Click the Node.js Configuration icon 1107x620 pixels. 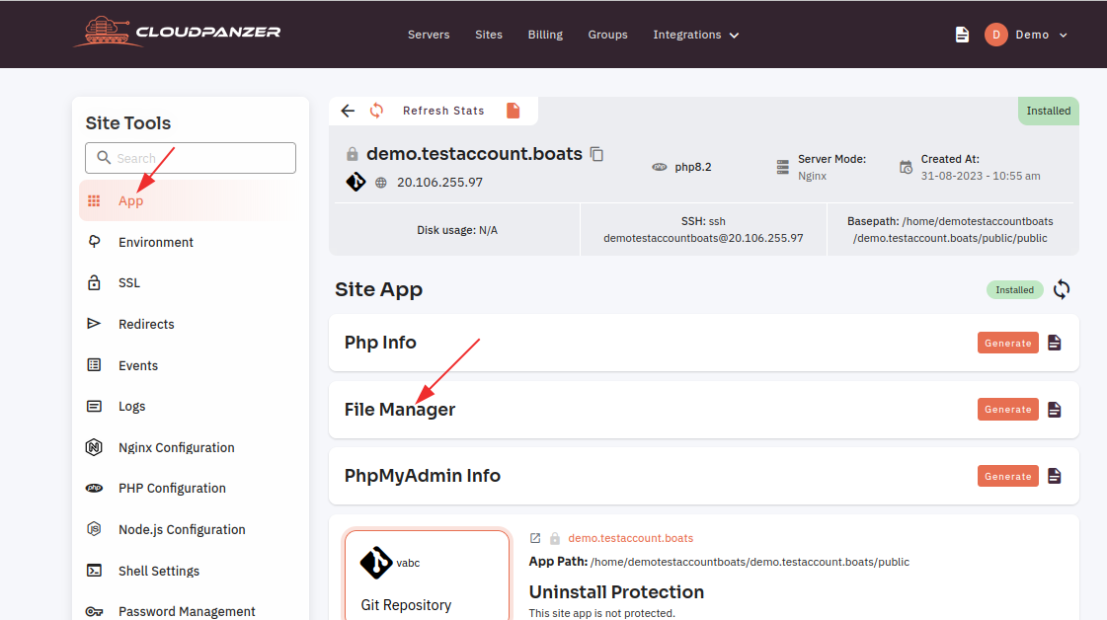point(94,529)
